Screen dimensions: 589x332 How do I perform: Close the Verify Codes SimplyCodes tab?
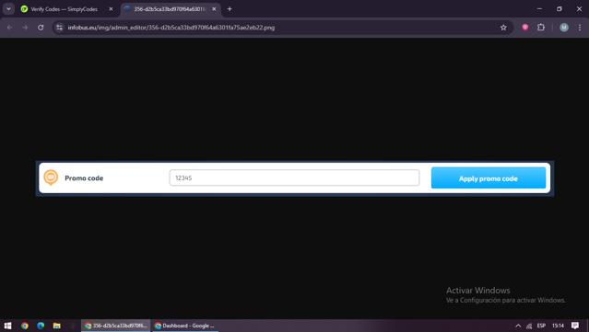[x=111, y=9]
